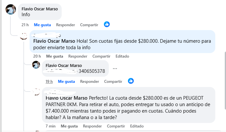Open the profile picture beside the top "Info" comment
The height and width of the screenshot is (132, 226).
click(x=11, y=10)
